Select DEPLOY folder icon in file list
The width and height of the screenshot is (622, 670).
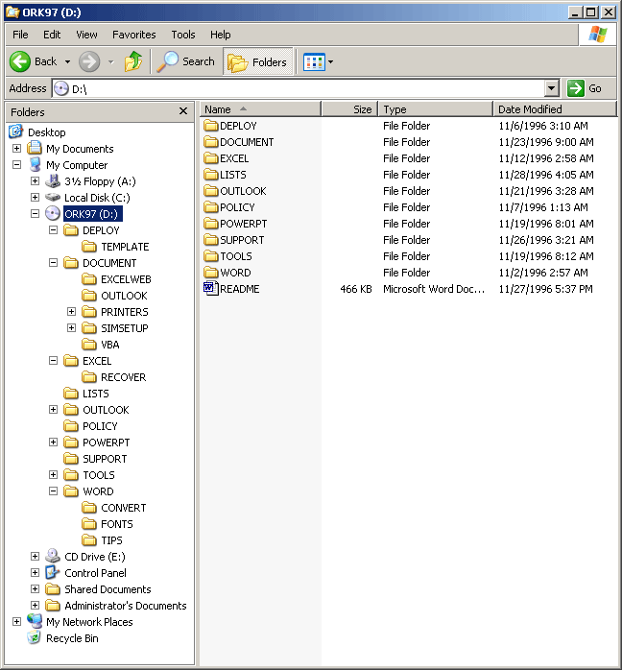pos(211,126)
